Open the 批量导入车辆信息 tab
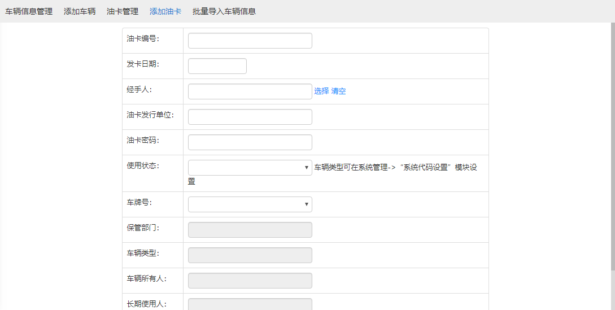Screen dimensions: 615x310 pos(224,11)
